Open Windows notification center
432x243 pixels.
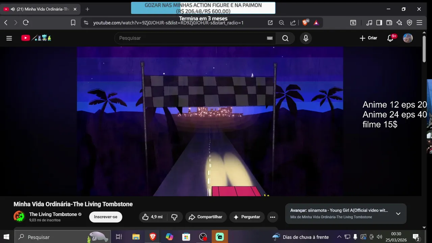pyautogui.click(x=416, y=237)
